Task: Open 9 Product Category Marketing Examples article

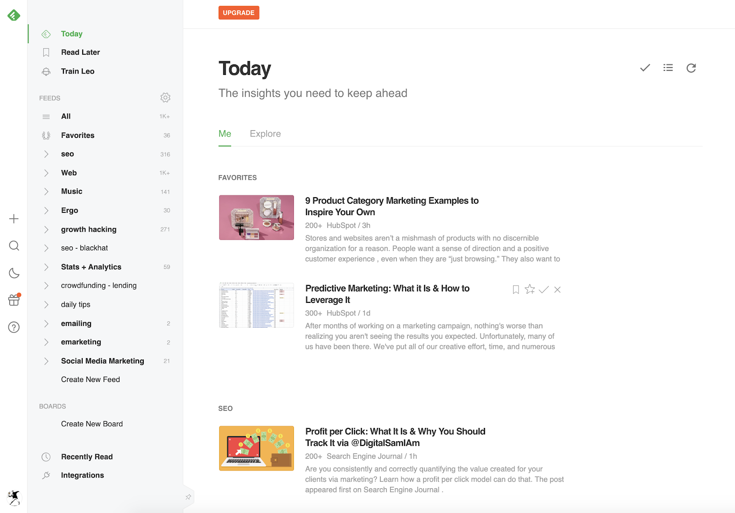Action: click(x=392, y=206)
